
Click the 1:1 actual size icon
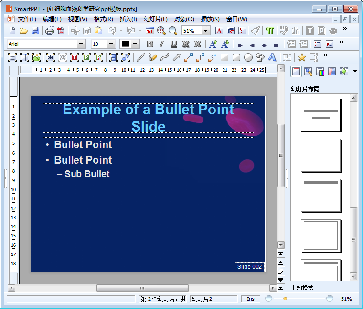click(x=150, y=31)
